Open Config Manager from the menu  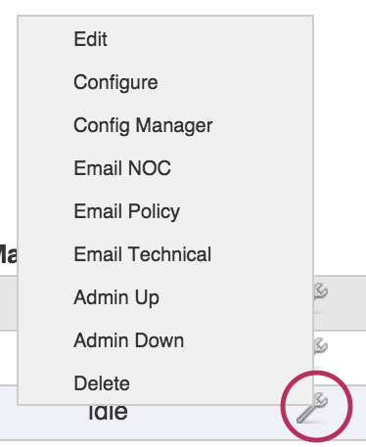[143, 125]
